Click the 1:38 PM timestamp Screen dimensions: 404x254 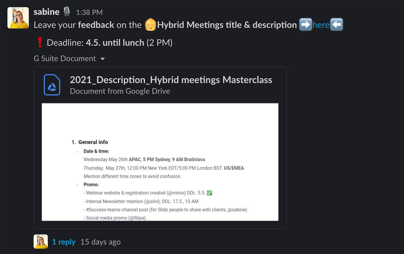click(89, 12)
